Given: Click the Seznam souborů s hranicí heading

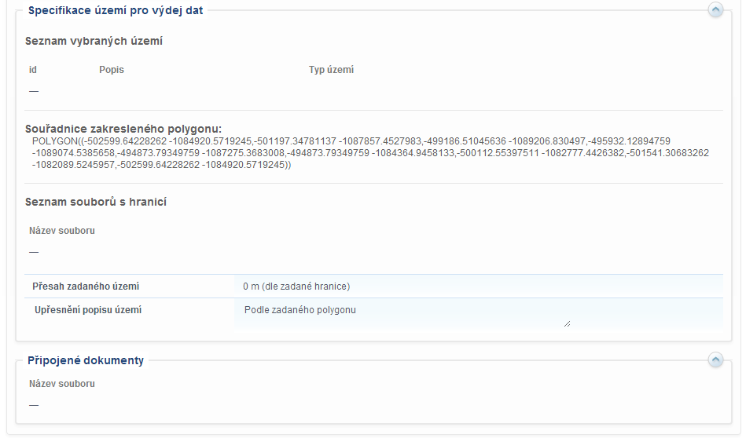Looking at the screenshot, I should coord(96,202).
